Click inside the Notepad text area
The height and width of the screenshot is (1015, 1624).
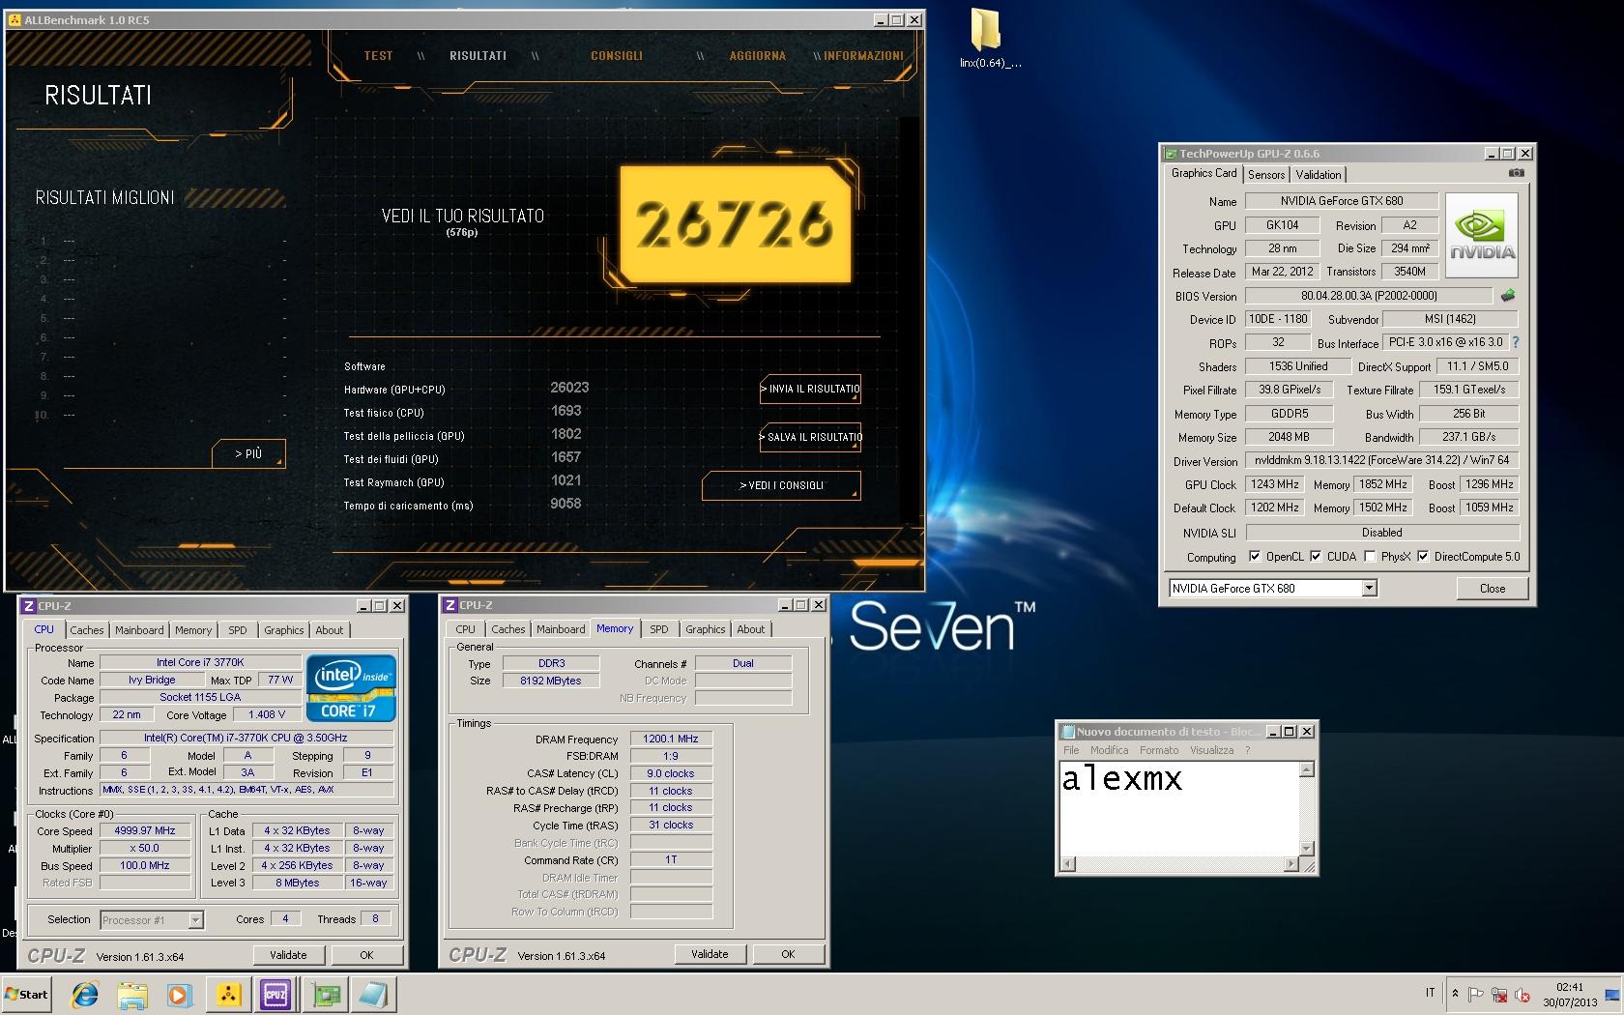click(x=1179, y=809)
